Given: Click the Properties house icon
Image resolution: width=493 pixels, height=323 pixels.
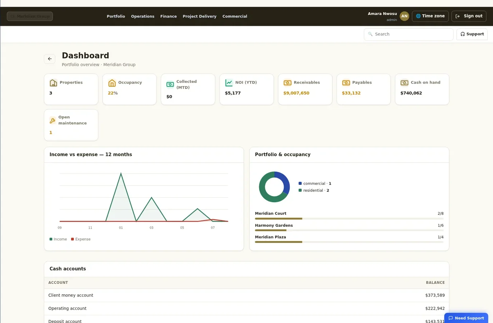Looking at the screenshot, I should pos(53,83).
